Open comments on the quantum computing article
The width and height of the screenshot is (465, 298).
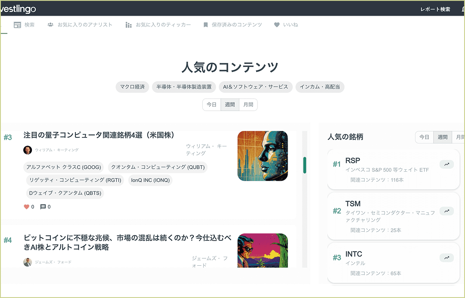(x=43, y=207)
